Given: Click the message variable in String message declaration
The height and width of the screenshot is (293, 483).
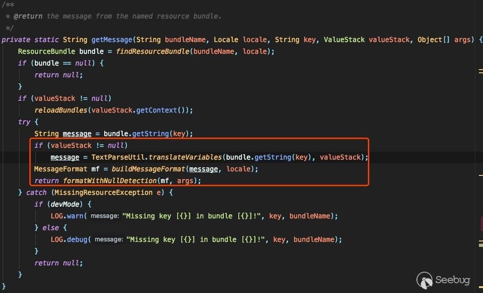Looking at the screenshot, I should [x=77, y=134].
